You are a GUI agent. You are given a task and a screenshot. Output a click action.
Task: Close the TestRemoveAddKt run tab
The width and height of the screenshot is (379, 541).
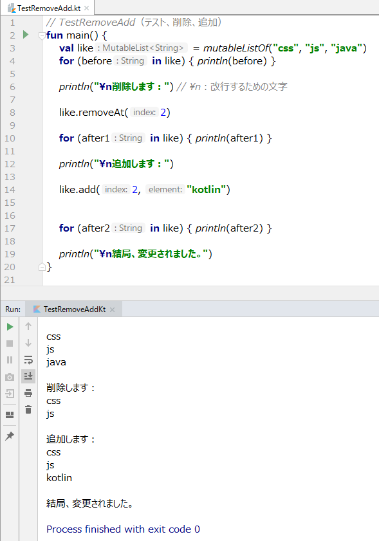pyautogui.click(x=112, y=309)
